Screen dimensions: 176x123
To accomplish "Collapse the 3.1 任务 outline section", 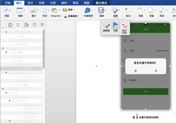I will (6, 93).
